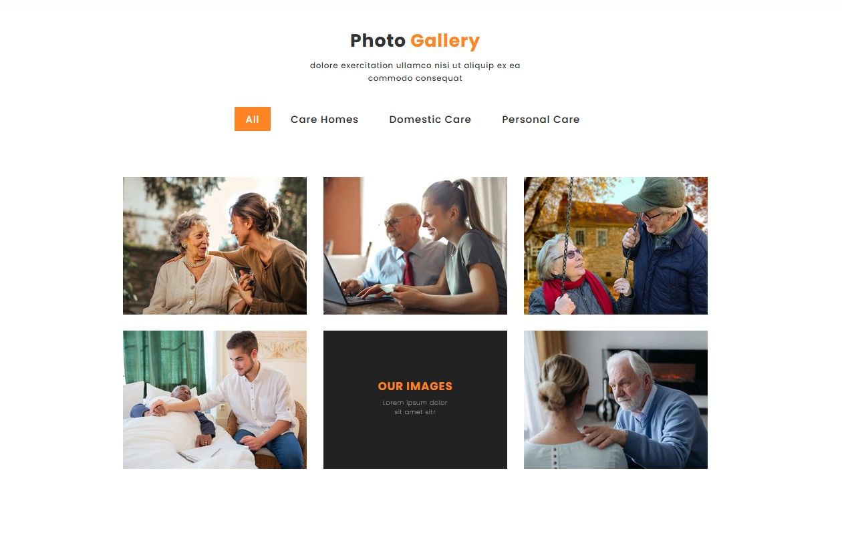Filter gallery by Care Homes
842x537 pixels.
(x=324, y=120)
